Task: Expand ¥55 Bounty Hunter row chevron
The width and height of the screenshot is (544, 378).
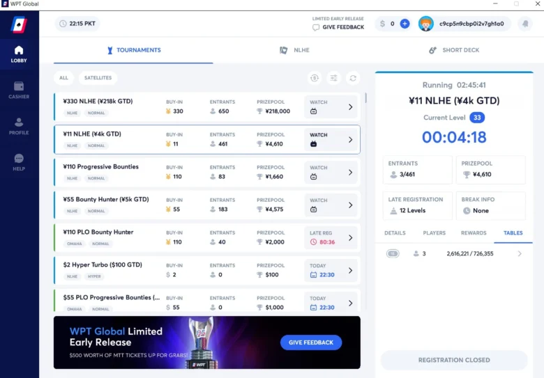Action: coord(350,205)
